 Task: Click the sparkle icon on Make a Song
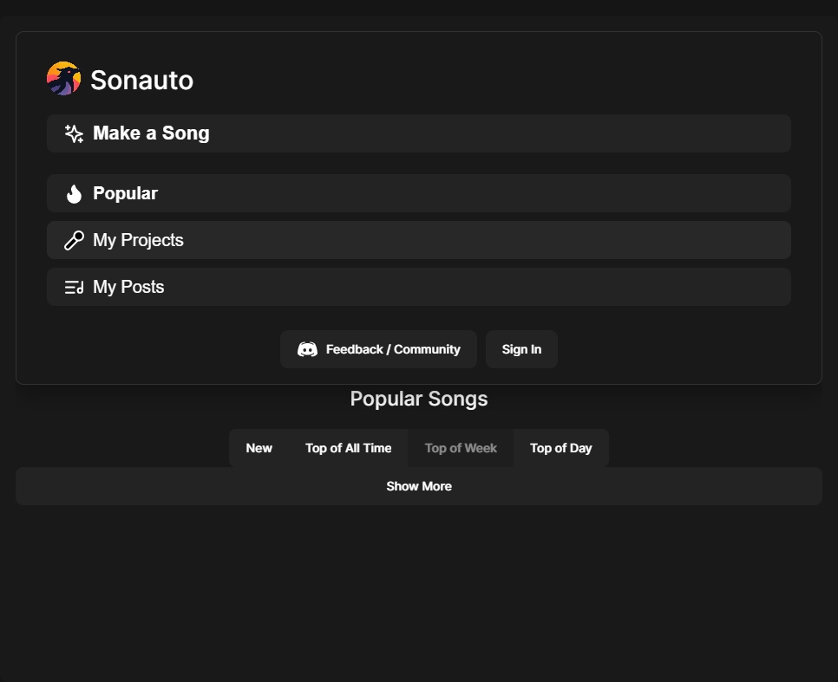tap(74, 133)
